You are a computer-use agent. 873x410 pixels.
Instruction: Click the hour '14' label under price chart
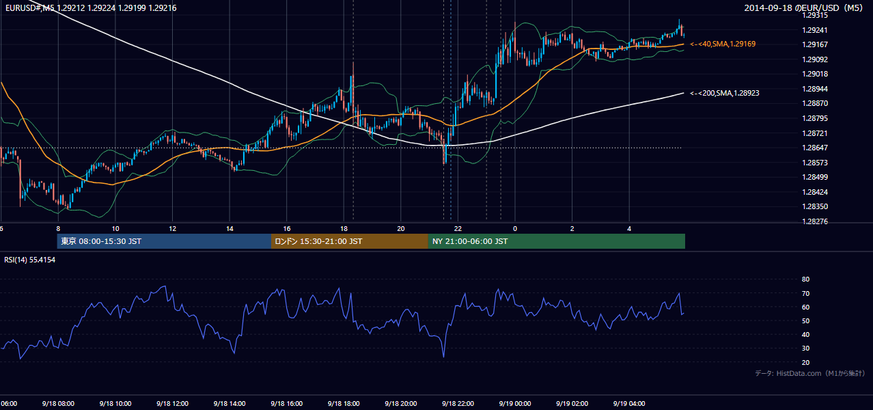[x=230, y=228]
